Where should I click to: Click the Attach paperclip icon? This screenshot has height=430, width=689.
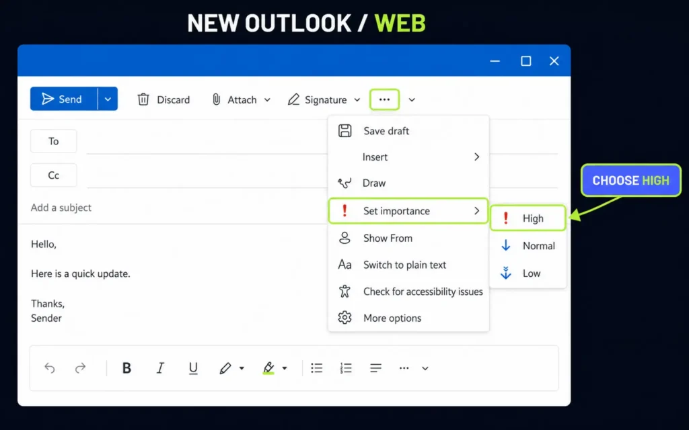(x=216, y=99)
